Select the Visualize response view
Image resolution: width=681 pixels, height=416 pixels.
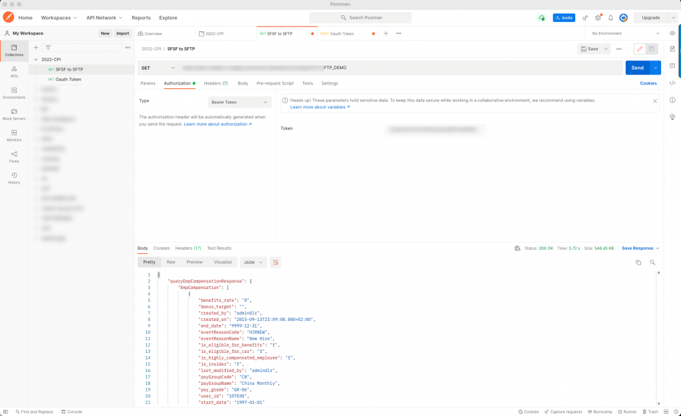[223, 262]
